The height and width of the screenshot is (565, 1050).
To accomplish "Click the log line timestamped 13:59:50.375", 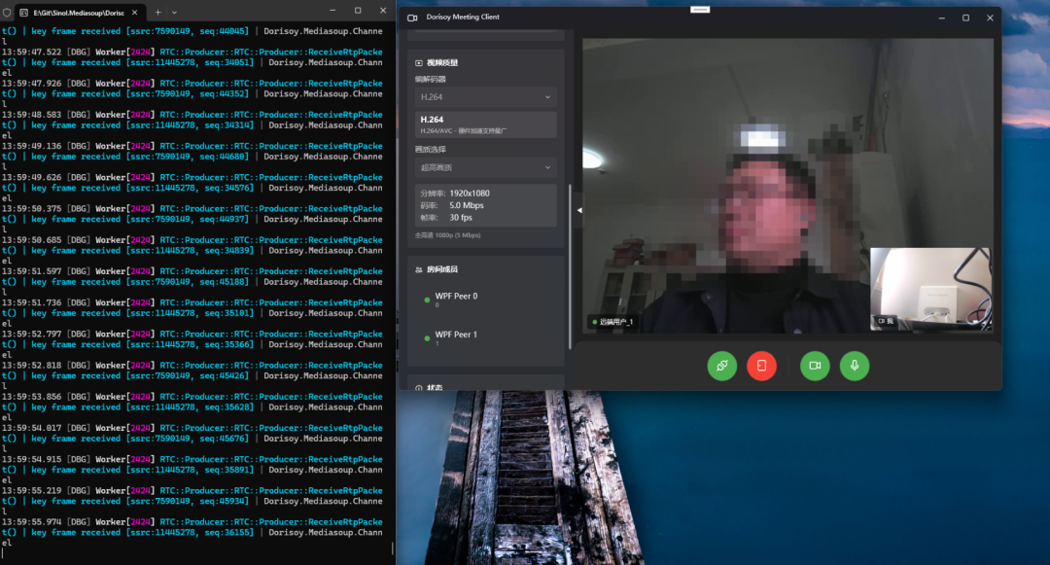I will (x=192, y=219).
